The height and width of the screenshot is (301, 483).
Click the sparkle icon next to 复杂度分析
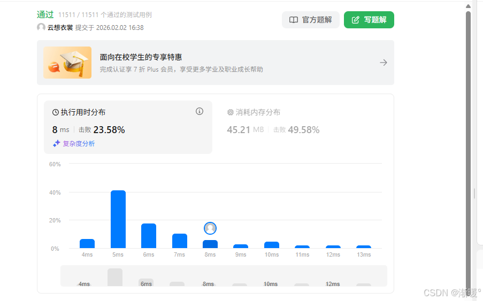click(x=56, y=143)
